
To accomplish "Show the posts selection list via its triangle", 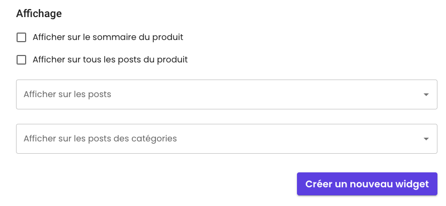I will coord(426,94).
